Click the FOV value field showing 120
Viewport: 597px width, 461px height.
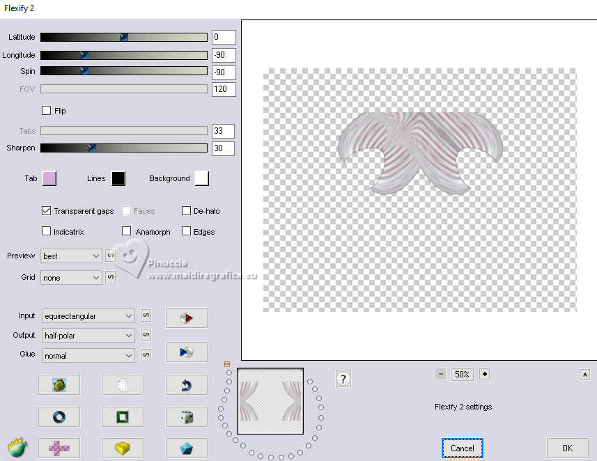(x=224, y=89)
